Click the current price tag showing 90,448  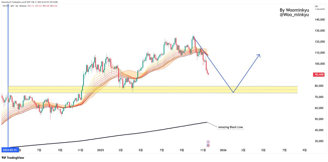pos(318,74)
